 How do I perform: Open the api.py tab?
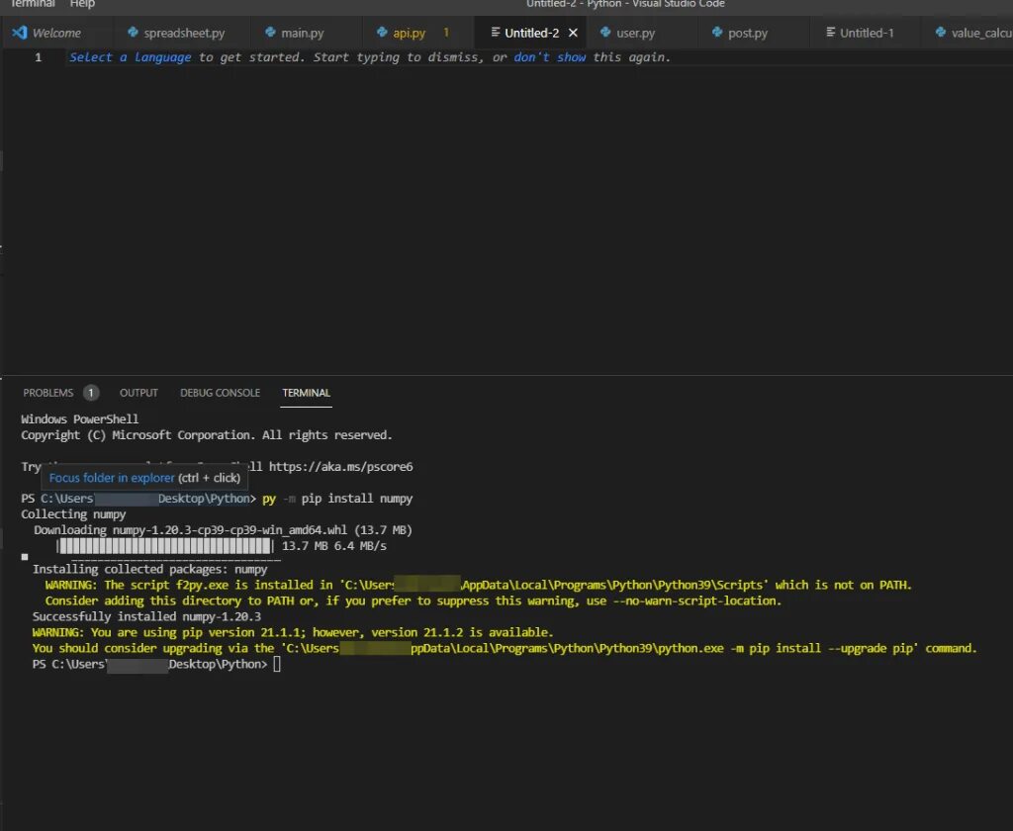click(409, 33)
